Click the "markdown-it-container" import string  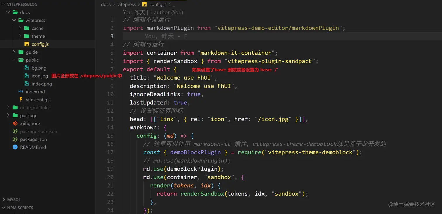(x=236, y=53)
